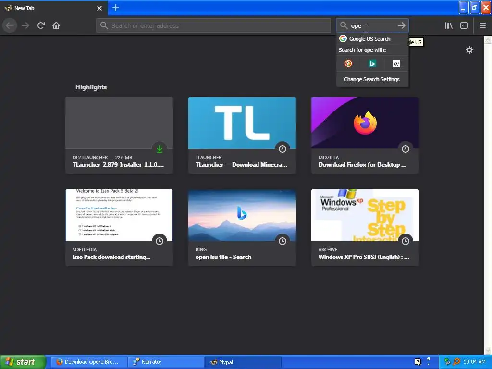Open the home page with the house icon
This screenshot has width=492, height=369.
[x=56, y=25]
